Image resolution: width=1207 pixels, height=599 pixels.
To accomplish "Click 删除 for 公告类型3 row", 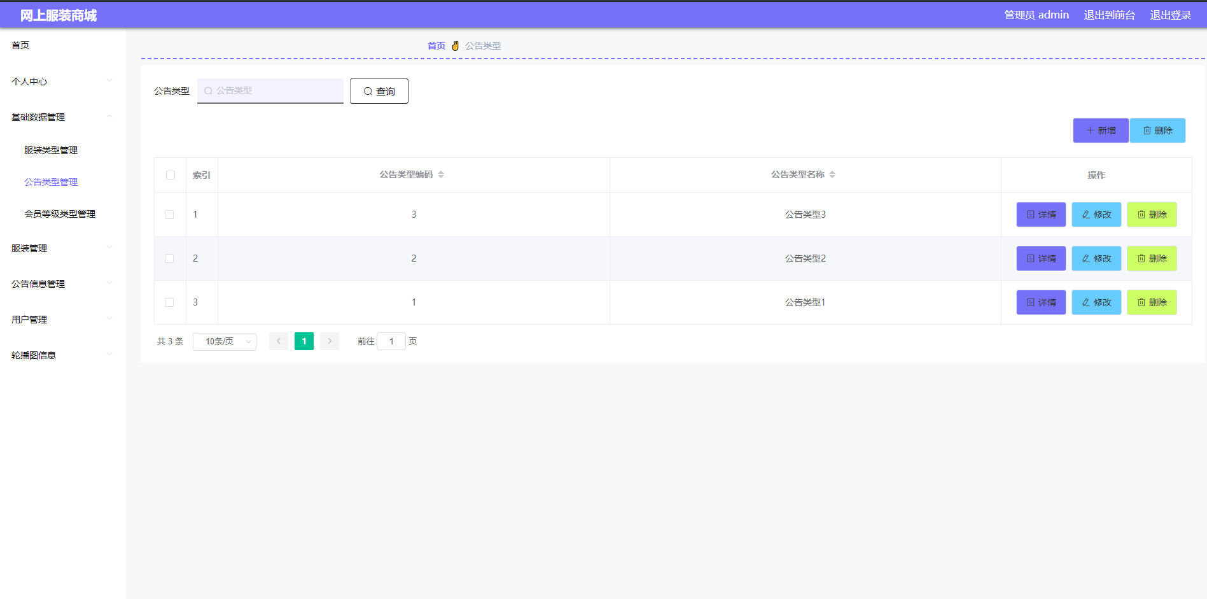I will [x=1152, y=215].
